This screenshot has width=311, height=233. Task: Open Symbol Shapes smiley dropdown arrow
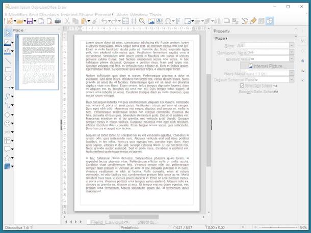(x=12, y=124)
